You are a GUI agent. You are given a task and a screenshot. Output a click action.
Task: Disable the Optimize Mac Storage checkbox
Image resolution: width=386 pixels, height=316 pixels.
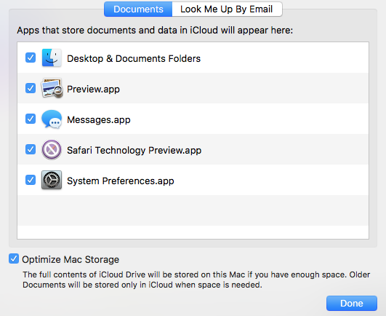point(14,258)
